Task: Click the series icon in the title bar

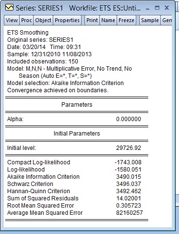Action: (x=9, y=7)
